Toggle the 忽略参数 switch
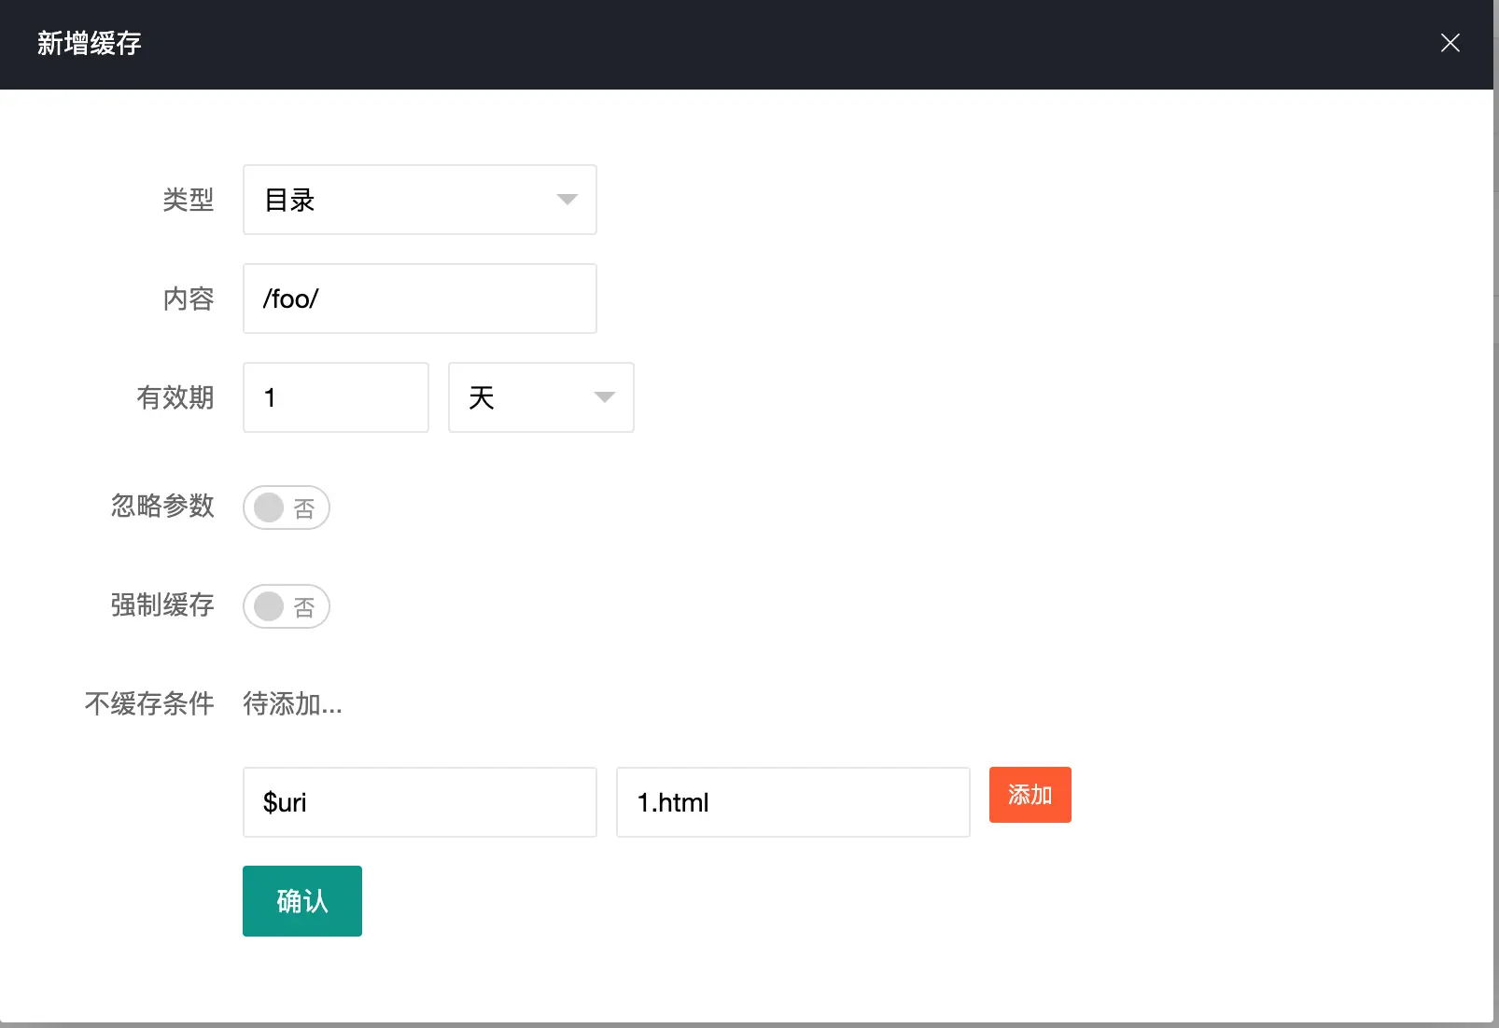The height and width of the screenshot is (1028, 1499). tap(286, 507)
